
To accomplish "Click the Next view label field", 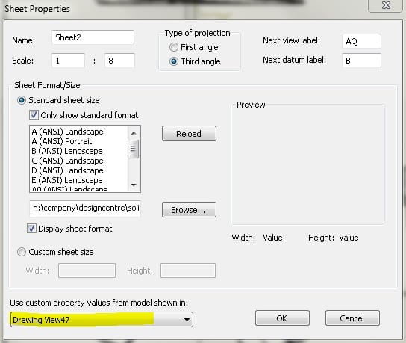I will [x=361, y=41].
